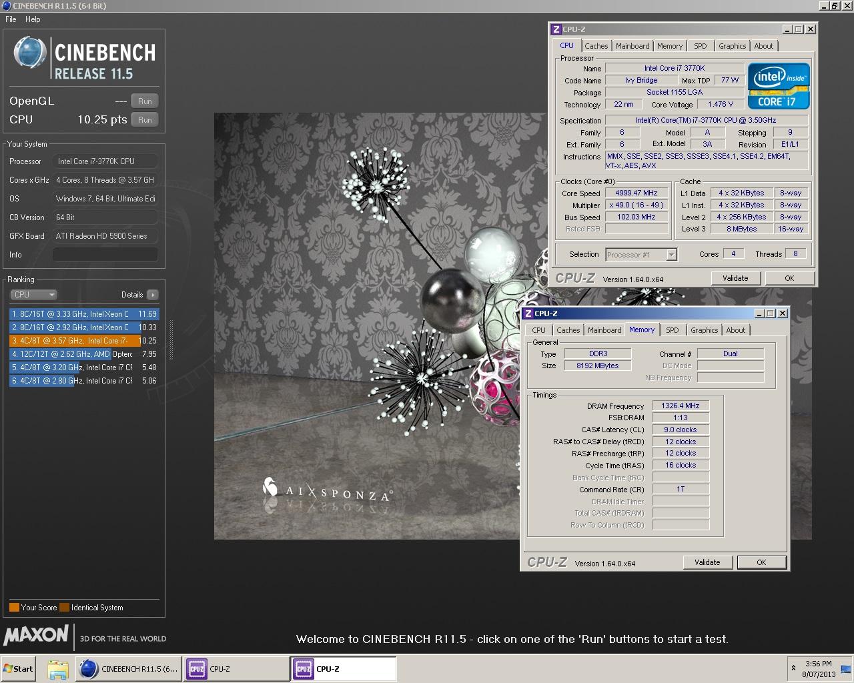Screen dimensions: 854x683
Task: Select ranking row 5 Core i7 3.20 GHz
Action: (84, 367)
